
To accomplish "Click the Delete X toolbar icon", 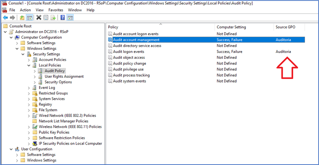I will point(39,18).
